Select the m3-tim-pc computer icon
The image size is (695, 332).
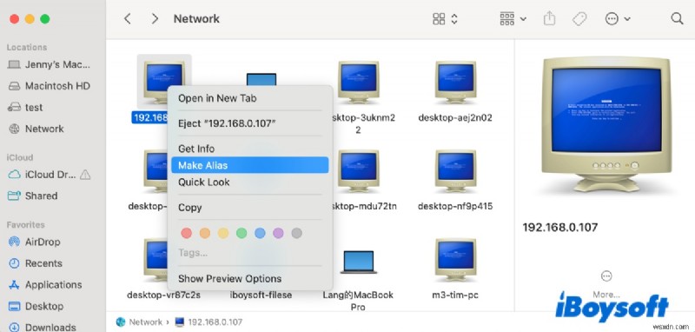coord(455,259)
